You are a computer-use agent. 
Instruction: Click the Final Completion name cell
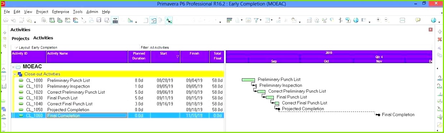pos(87,115)
